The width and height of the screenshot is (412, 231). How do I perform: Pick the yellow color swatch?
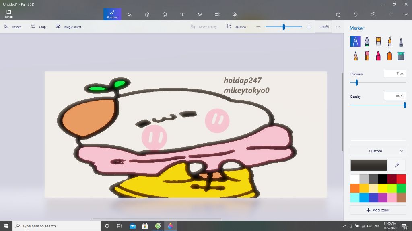tap(383, 188)
